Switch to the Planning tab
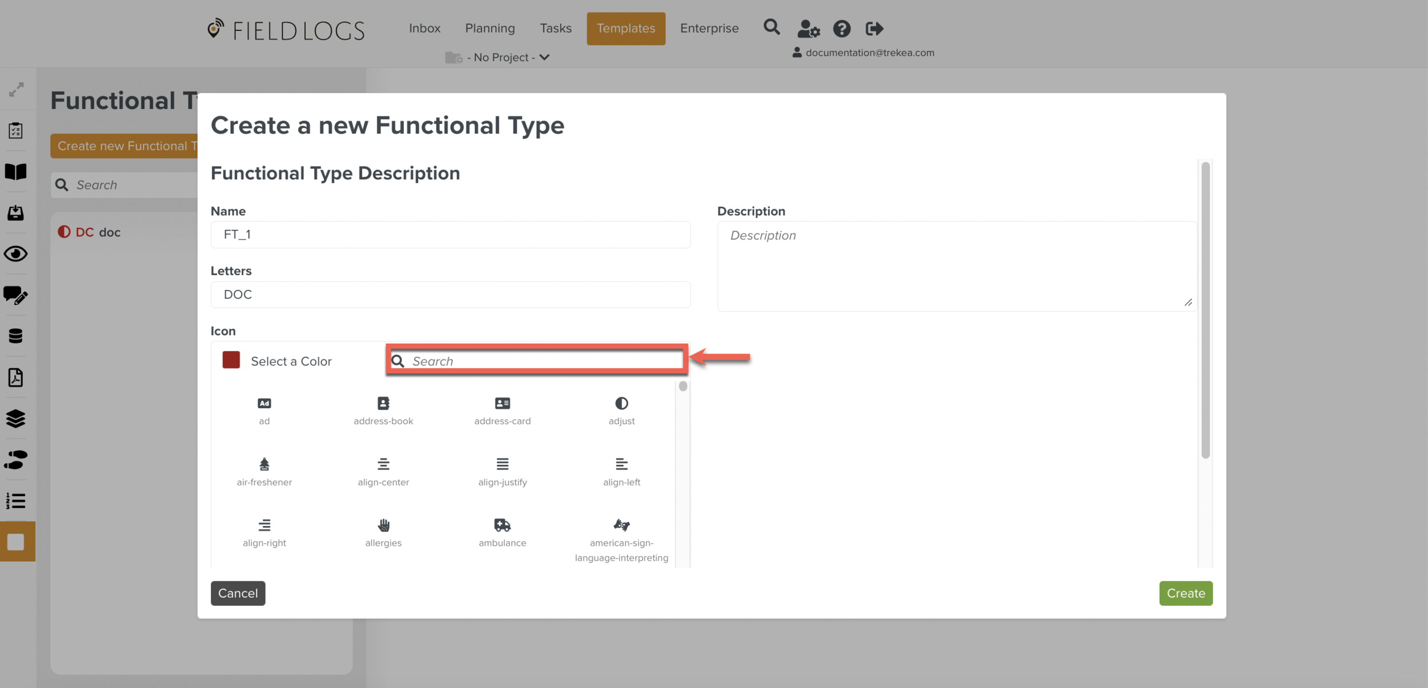 [x=490, y=29]
